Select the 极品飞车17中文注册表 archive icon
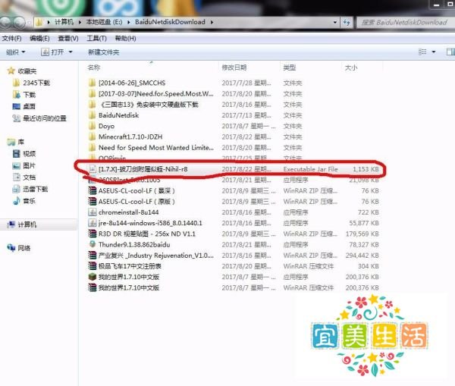 [x=93, y=266]
